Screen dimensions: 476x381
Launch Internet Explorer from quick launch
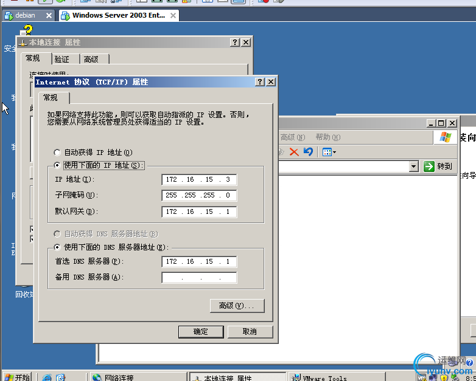pyautogui.click(x=47, y=378)
